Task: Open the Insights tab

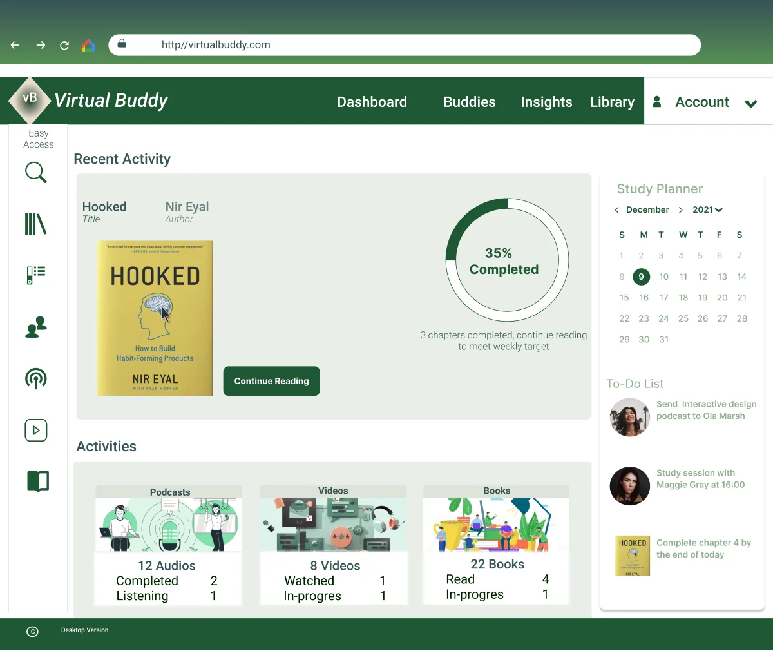Action: point(546,102)
